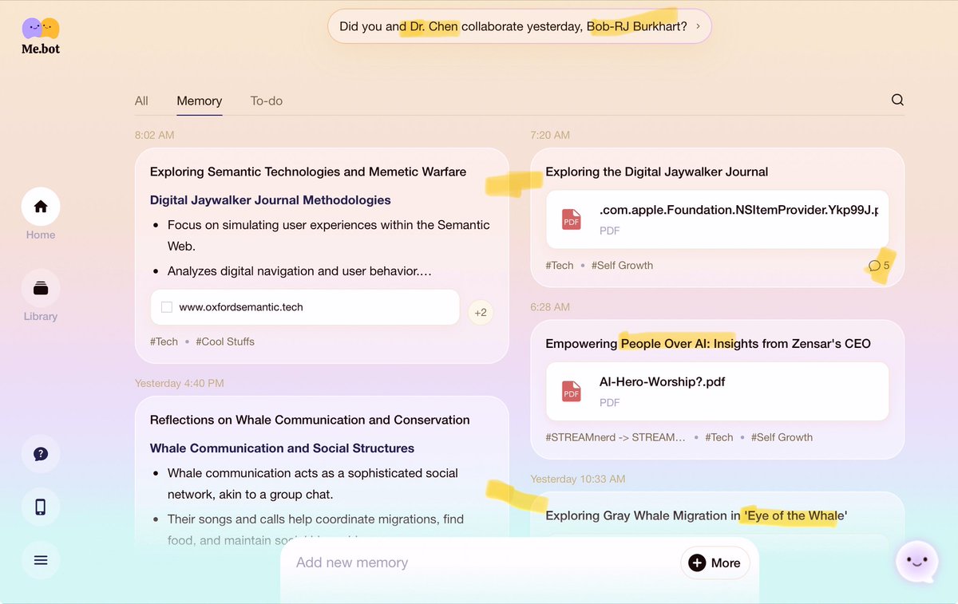Click #Self Growth tag on Zensar CEO card
Image resolution: width=958 pixels, height=604 pixels.
782,437
